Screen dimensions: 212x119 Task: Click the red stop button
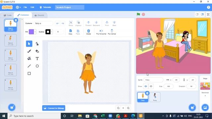coord(143,14)
